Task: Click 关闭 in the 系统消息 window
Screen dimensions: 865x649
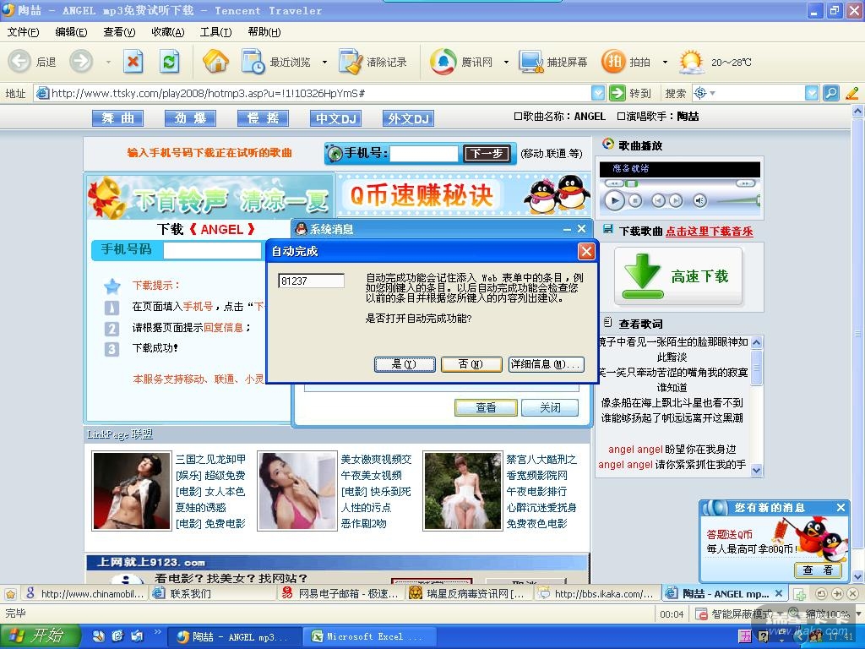Action: [x=550, y=407]
